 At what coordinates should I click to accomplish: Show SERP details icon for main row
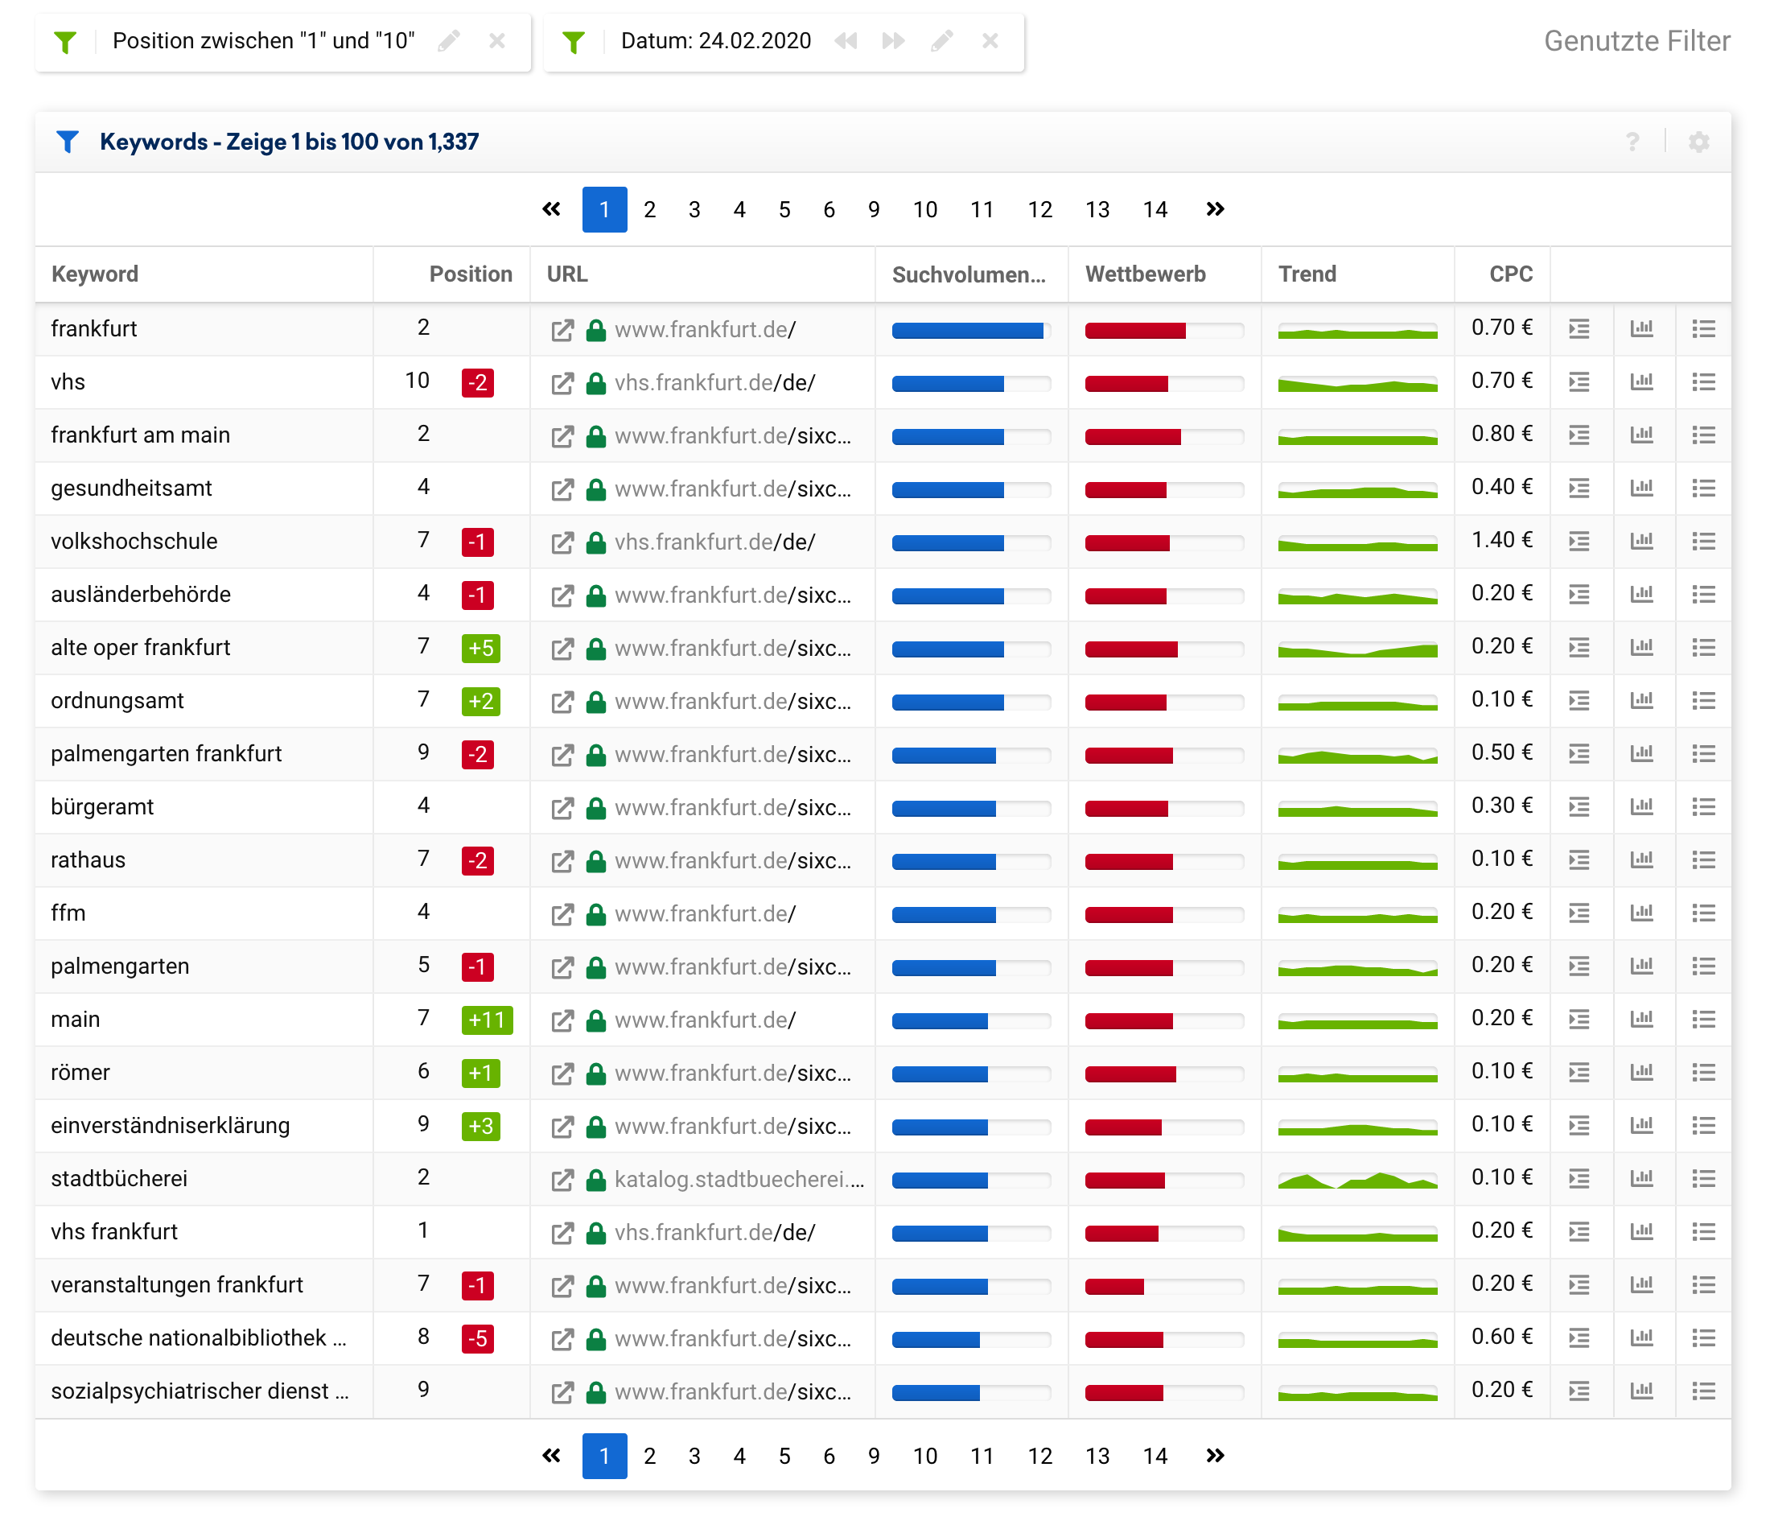pos(1579,1020)
